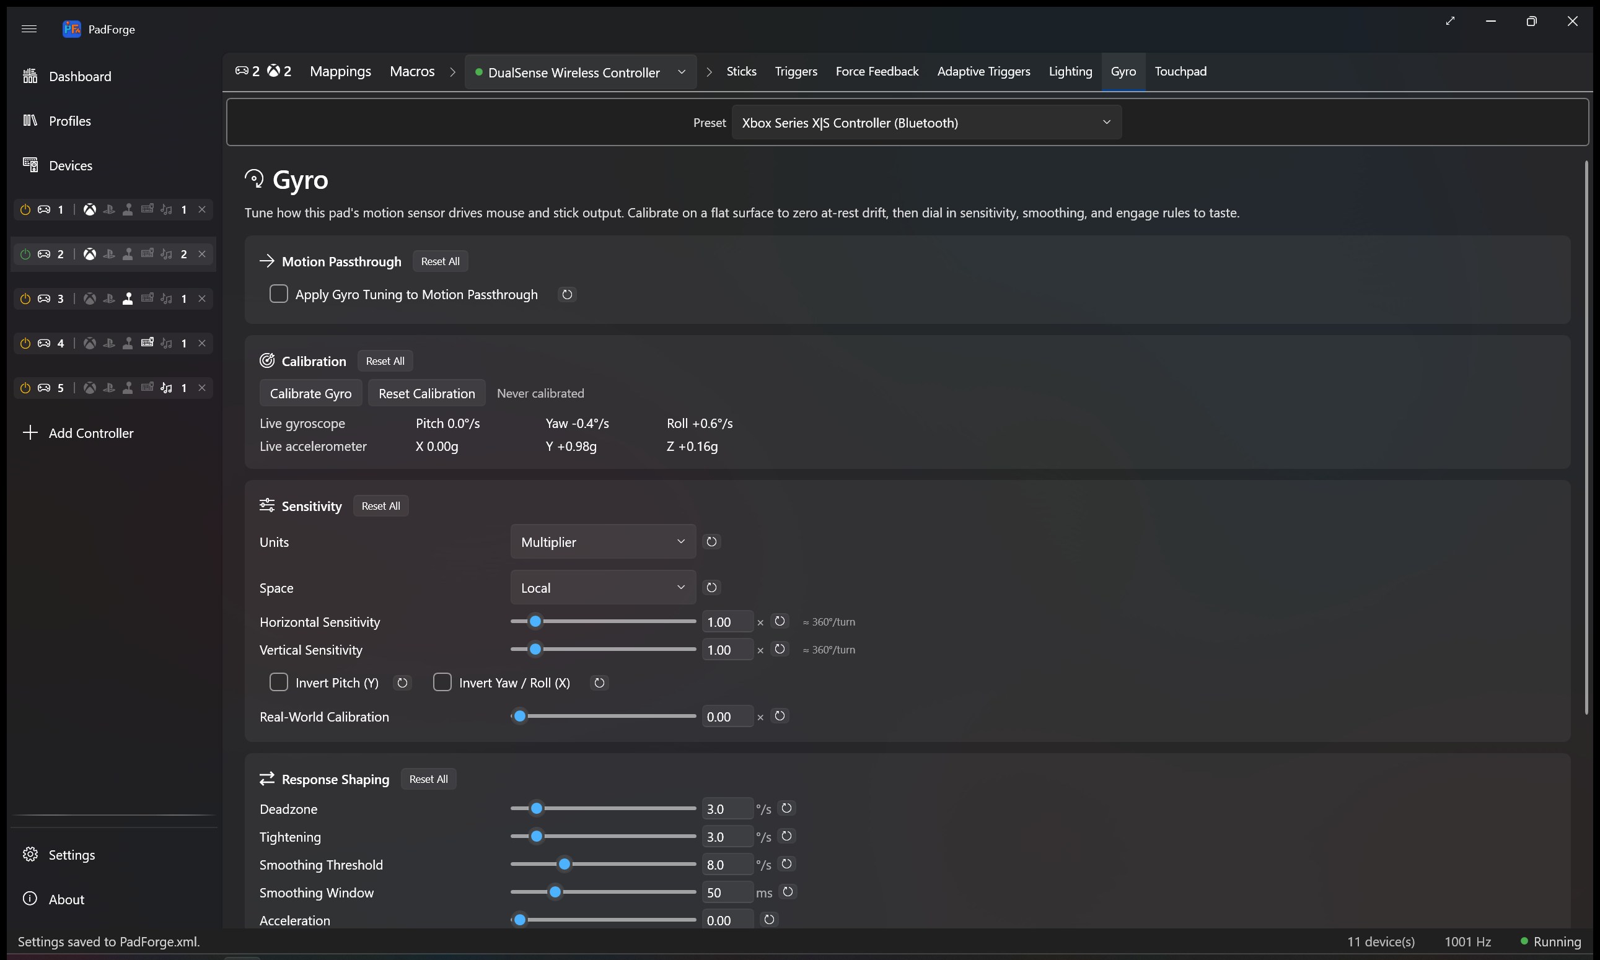Click the Horizontal Sensitivity slider
The width and height of the screenshot is (1600, 960).
602,622
